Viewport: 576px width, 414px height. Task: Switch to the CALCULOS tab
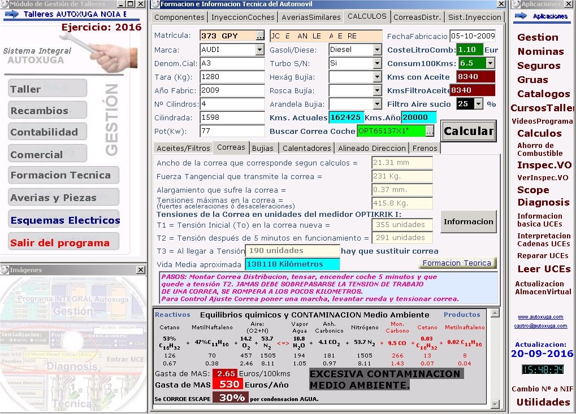click(367, 16)
